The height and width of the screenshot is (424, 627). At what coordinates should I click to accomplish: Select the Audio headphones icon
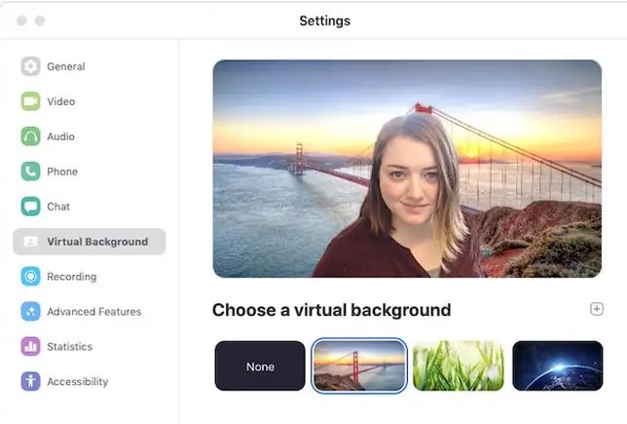pos(30,136)
